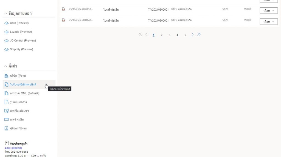Click the building icon beside บริษัท (ผู้ขาย)
281x157 pixels.
point(7,76)
